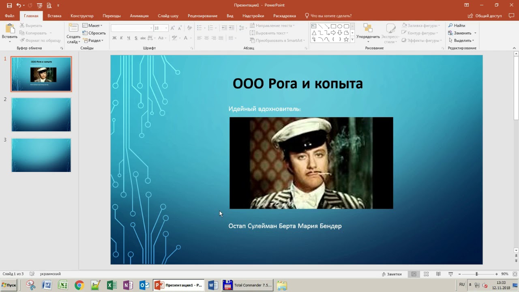
Task: Toggle Notes (Заметки) pane in status bar
Action: coord(392,274)
